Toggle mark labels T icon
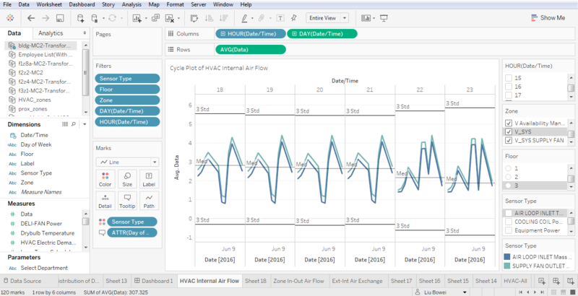 (x=280, y=18)
